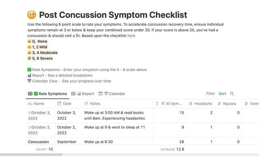Click the October 3 notes cell
The image size is (259, 162).
point(116,115)
